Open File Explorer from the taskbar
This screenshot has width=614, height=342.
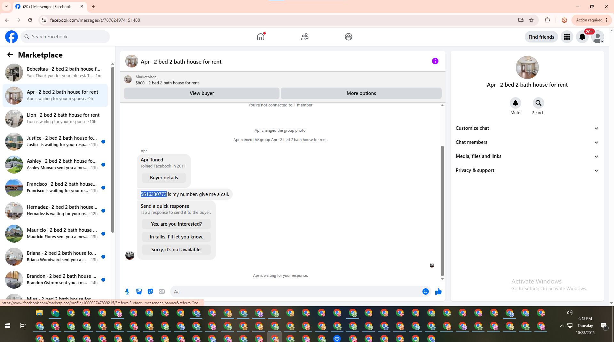pyautogui.click(x=39, y=313)
